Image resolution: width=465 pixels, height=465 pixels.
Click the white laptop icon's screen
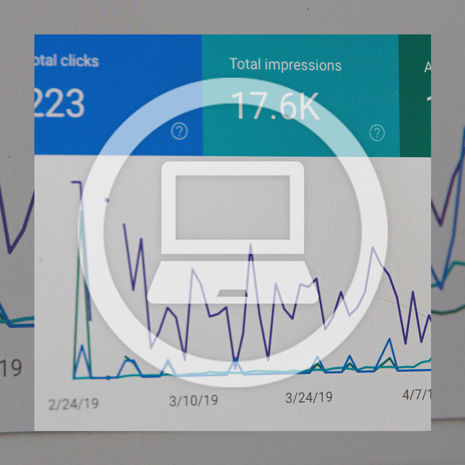[232, 207]
